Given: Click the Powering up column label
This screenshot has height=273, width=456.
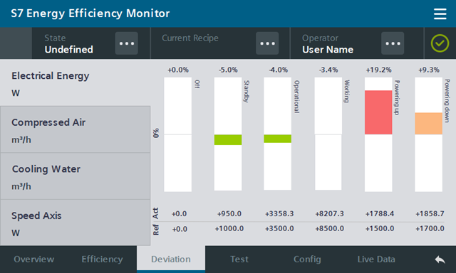Looking at the screenshot, I should pyautogui.click(x=397, y=97).
